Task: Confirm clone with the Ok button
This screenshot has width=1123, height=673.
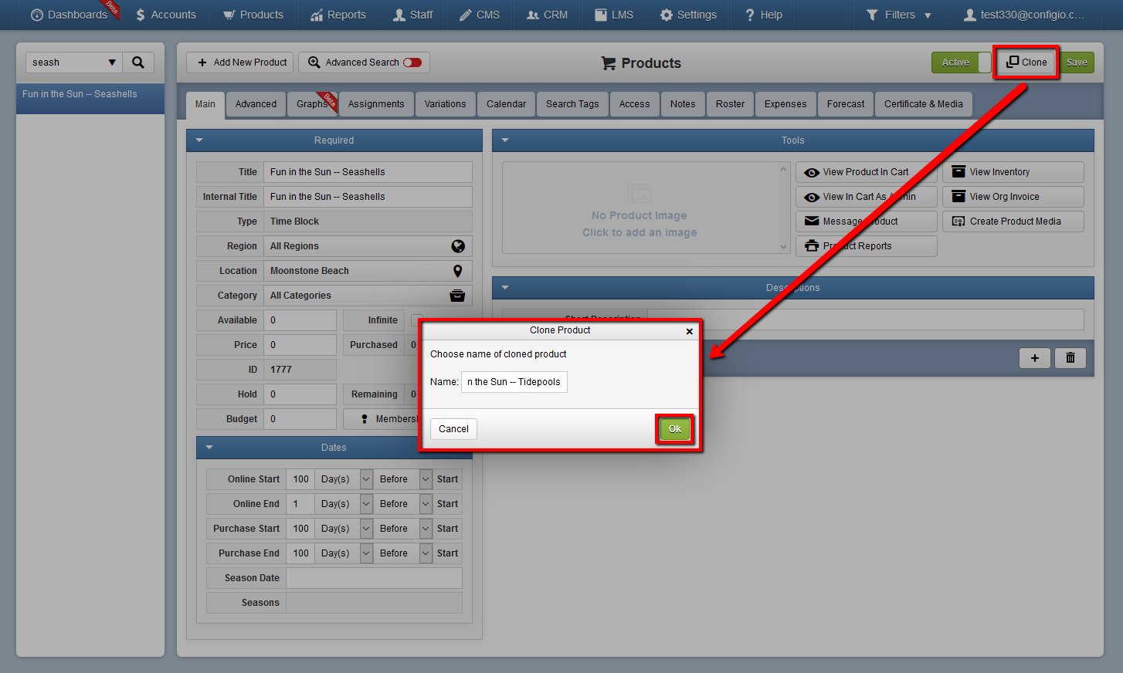Action: pyautogui.click(x=675, y=429)
